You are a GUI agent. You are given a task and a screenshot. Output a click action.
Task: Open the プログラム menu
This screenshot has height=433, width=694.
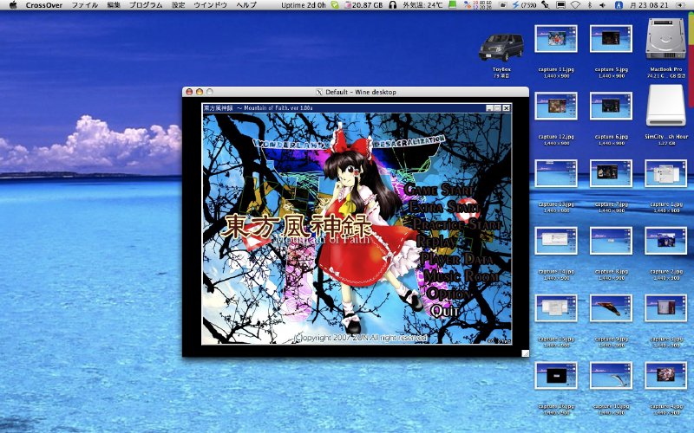pos(146,5)
